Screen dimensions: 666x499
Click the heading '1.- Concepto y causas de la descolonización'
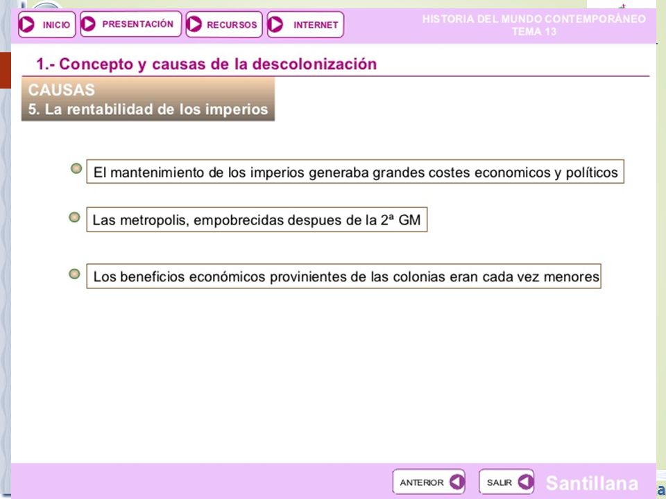(x=207, y=64)
